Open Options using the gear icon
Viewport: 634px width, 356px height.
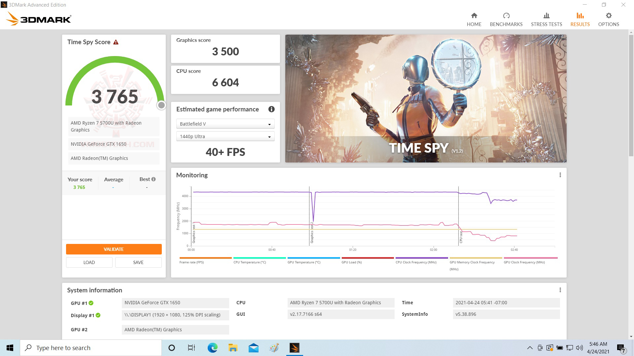(609, 16)
